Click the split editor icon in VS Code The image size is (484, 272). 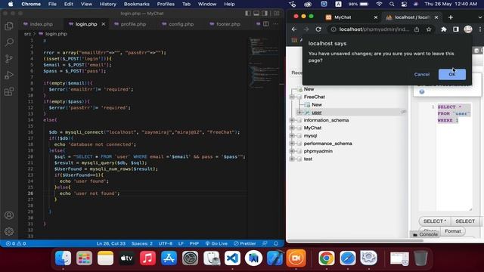[265, 24]
